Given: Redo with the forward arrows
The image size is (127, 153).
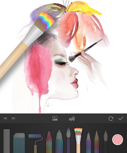Looking at the screenshot, I should click(x=14, y=118).
